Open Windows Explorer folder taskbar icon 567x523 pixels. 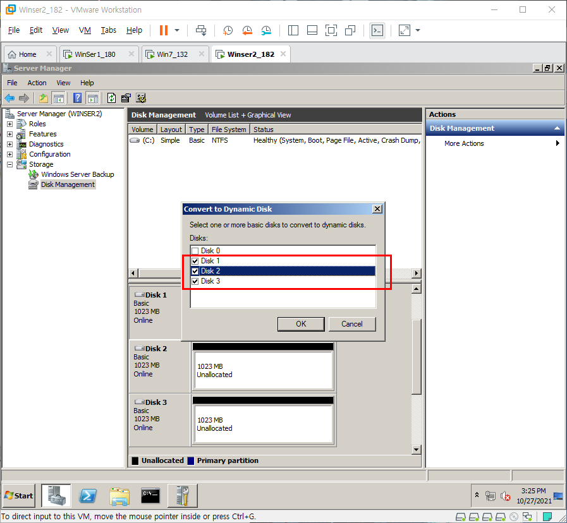(119, 496)
